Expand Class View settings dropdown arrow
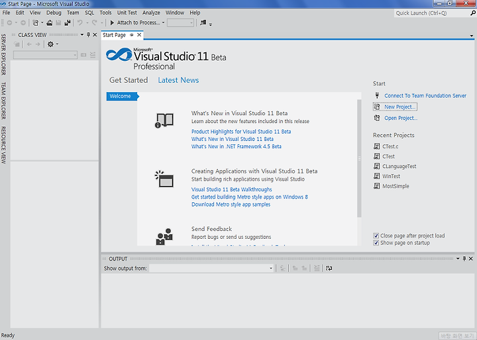Image resolution: width=477 pixels, height=340 pixels. click(x=57, y=44)
